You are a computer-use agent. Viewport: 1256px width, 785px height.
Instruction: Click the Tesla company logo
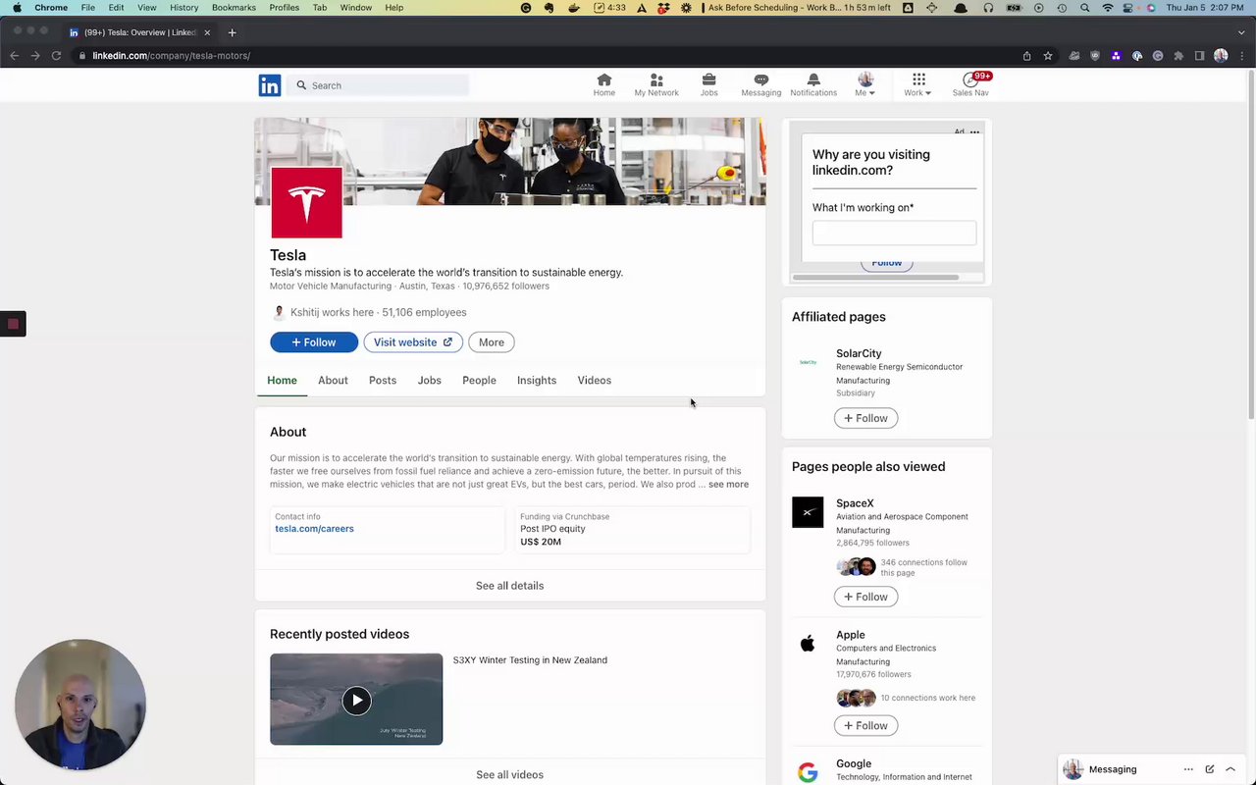tap(306, 202)
